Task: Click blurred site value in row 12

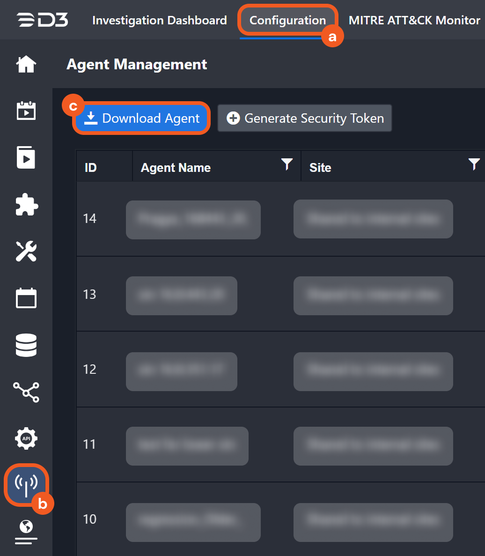Action: [x=373, y=371]
